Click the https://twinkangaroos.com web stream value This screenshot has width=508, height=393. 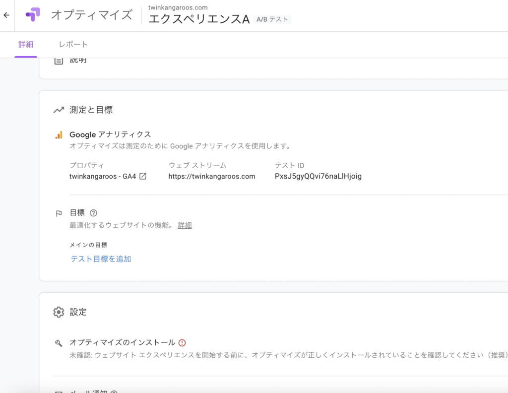pos(211,176)
